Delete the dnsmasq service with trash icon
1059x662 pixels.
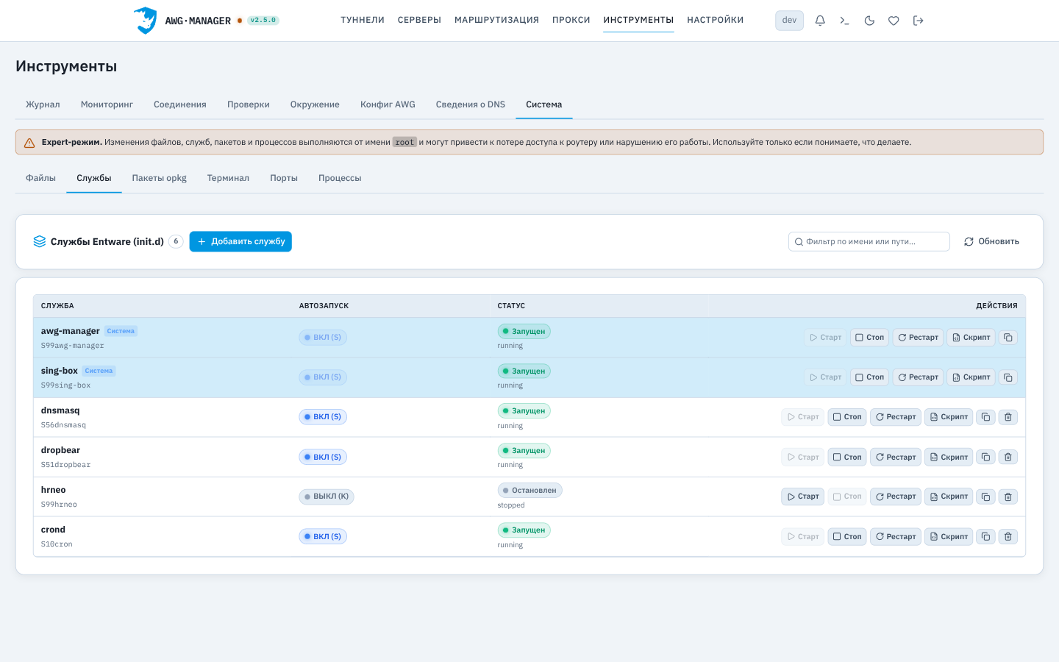click(1008, 417)
